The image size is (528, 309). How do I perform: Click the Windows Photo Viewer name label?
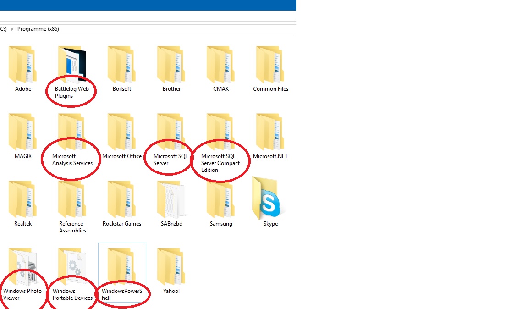click(x=22, y=294)
